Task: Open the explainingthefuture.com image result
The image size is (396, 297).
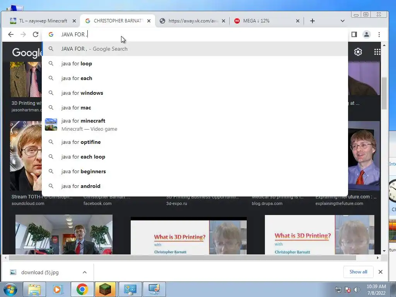Action: (x=364, y=156)
